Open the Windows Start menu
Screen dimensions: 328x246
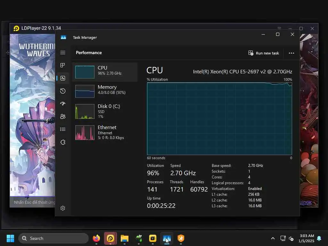tap(10, 238)
